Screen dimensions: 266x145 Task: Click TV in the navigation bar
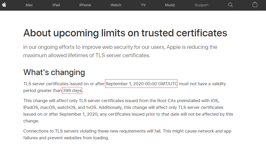tap(143, 5)
